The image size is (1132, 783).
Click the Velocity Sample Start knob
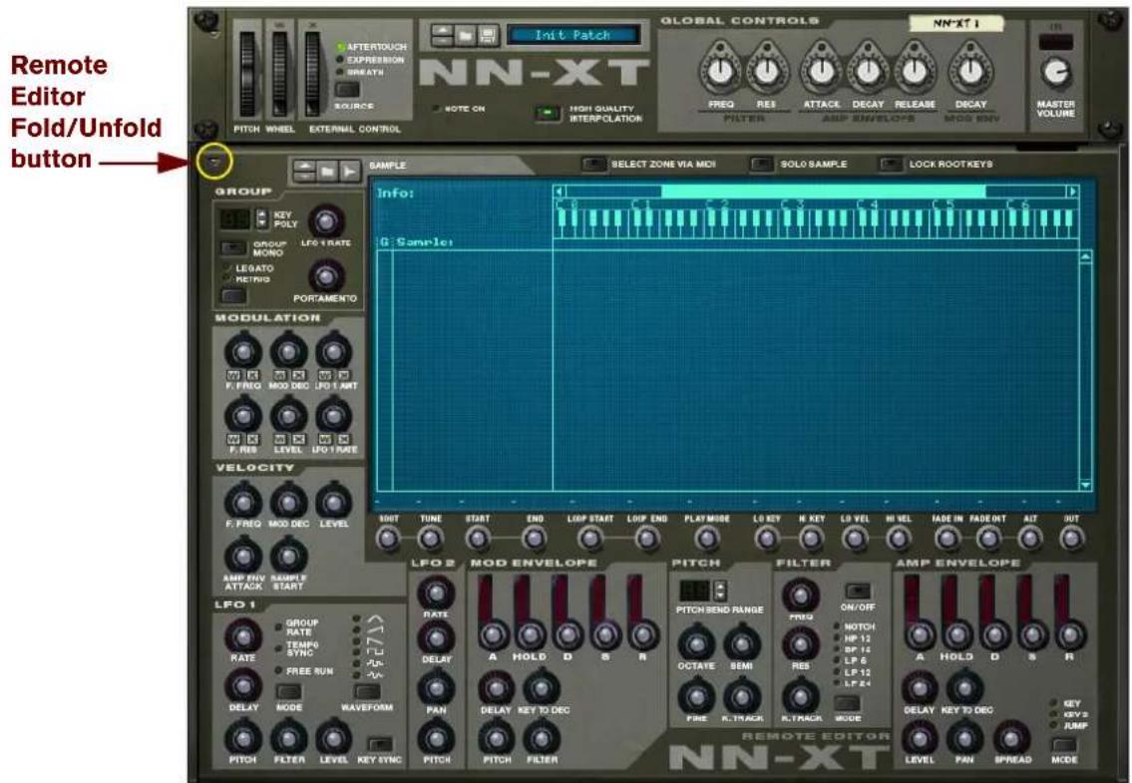(289, 557)
